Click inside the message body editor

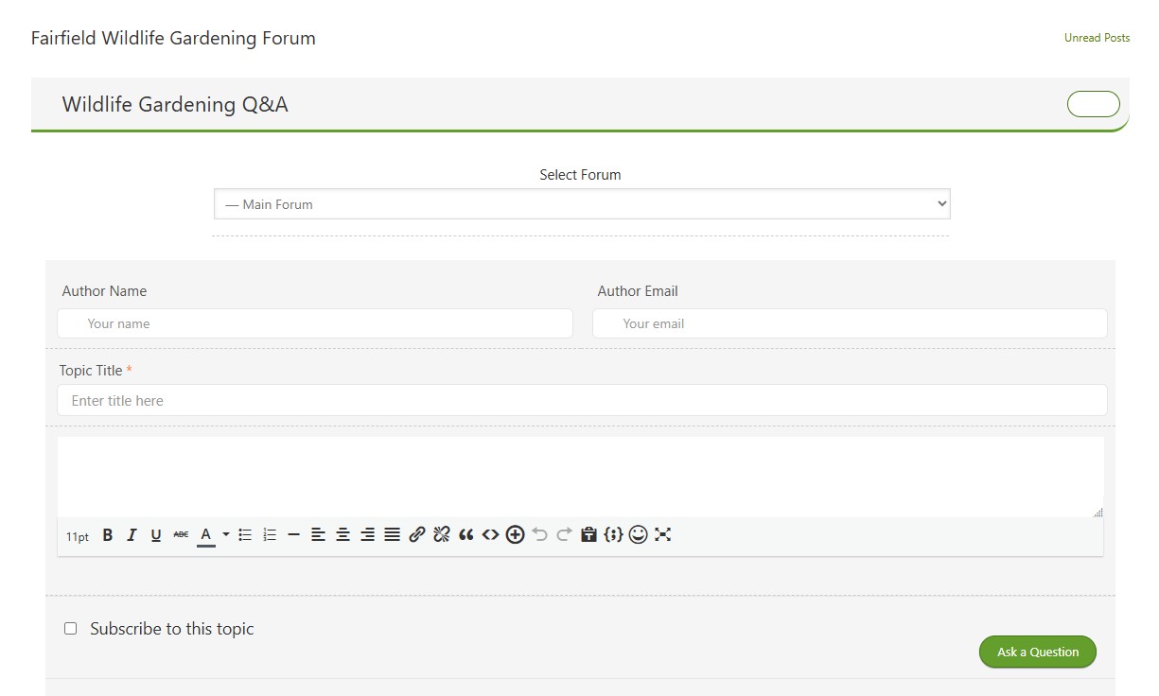(x=580, y=476)
